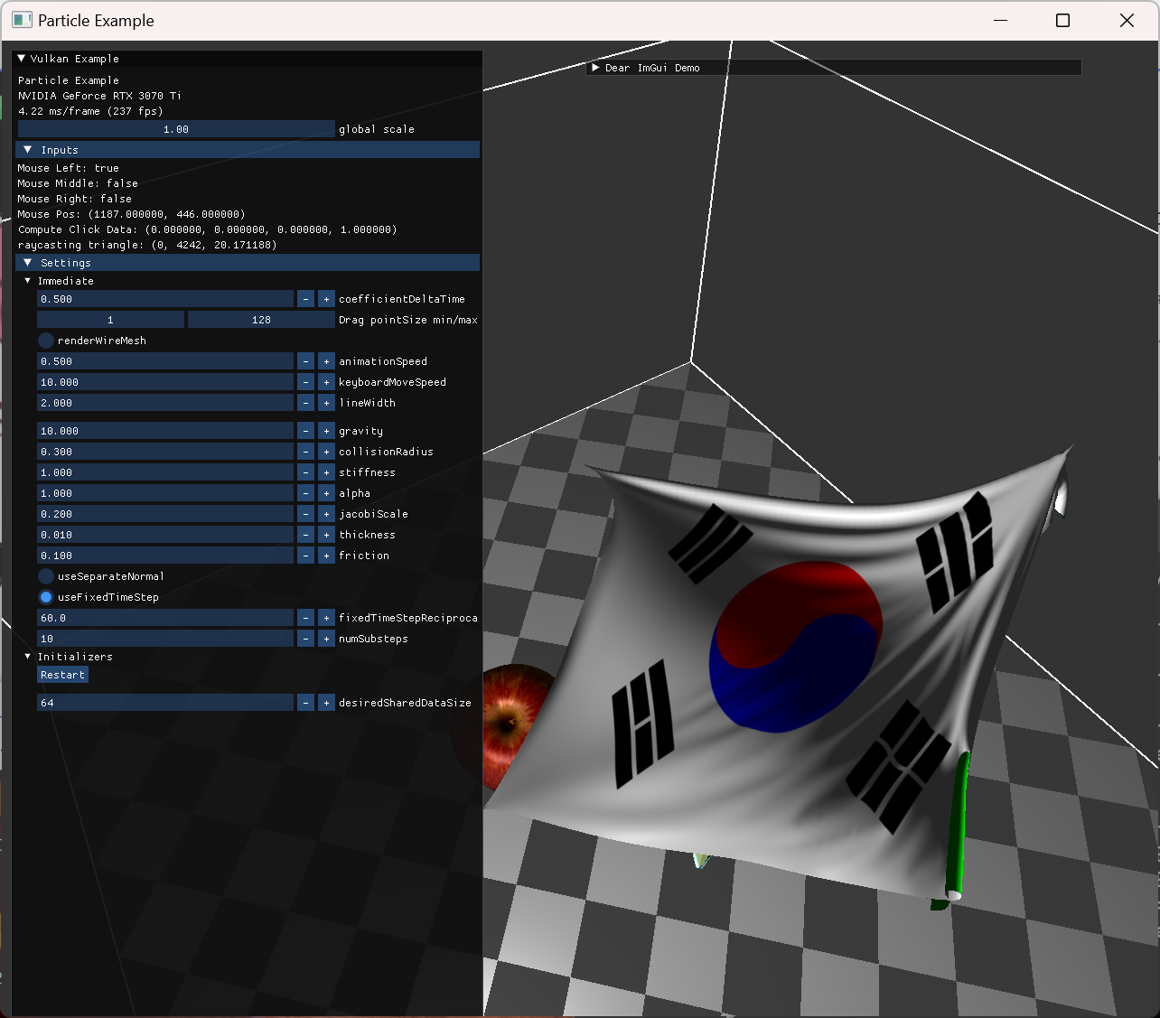Decrease coefficientDeltaTime with minus button
This screenshot has height=1018, width=1160.
pyautogui.click(x=305, y=299)
